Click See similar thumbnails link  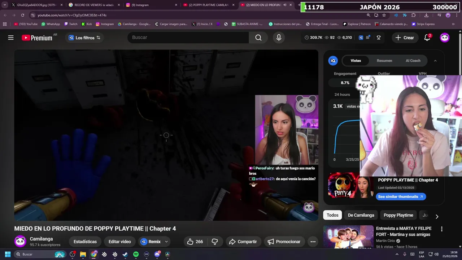tap(401, 196)
